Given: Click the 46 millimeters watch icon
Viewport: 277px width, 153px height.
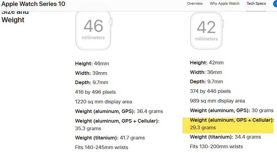Looking at the screenshot, I should 94,31.
